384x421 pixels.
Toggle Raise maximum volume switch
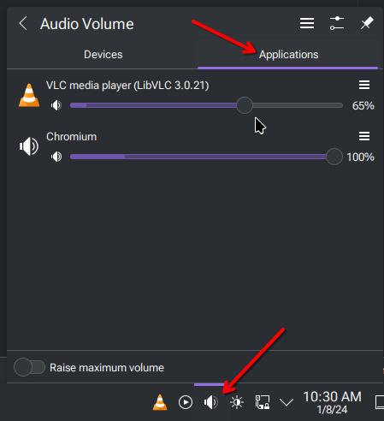pyautogui.click(x=29, y=367)
